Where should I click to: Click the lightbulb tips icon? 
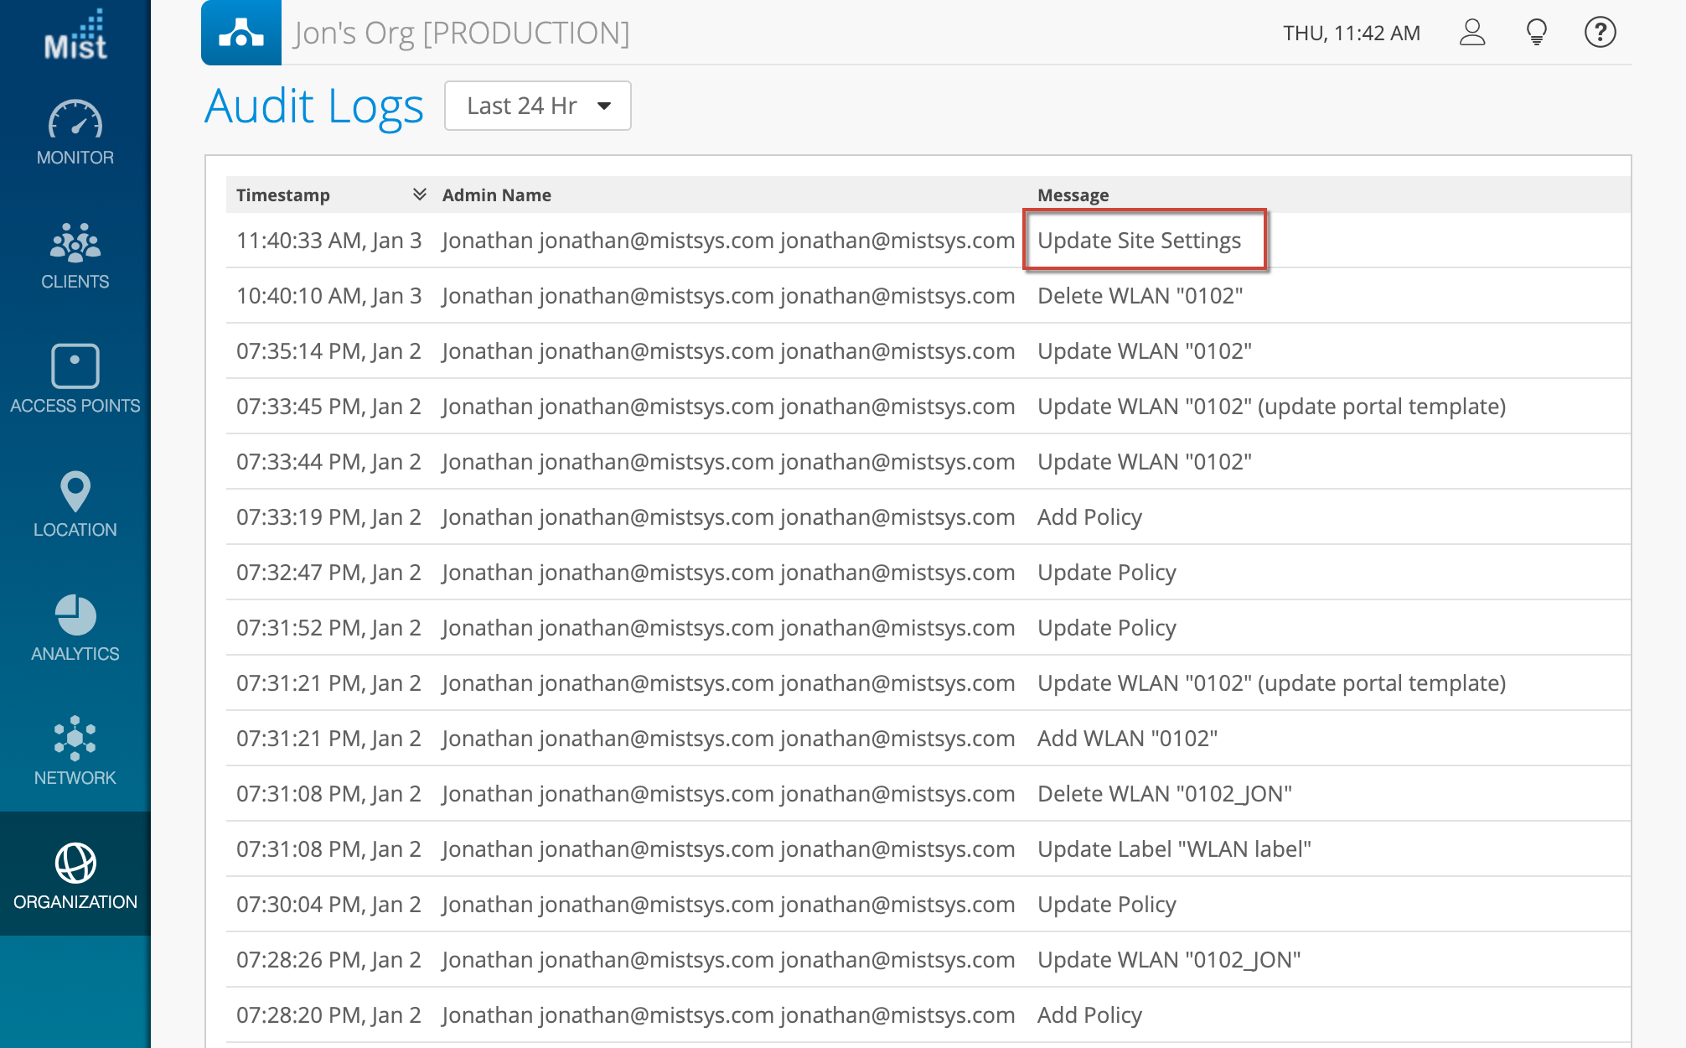click(1536, 33)
